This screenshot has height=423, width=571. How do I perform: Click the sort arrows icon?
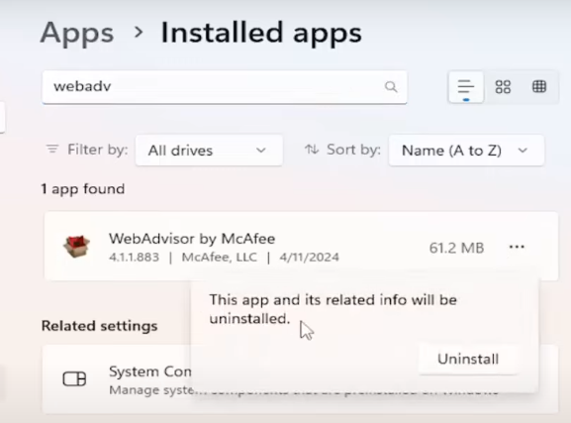click(x=312, y=150)
